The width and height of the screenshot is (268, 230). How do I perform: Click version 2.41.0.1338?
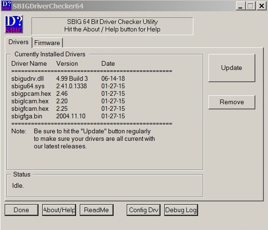tap(71, 86)
